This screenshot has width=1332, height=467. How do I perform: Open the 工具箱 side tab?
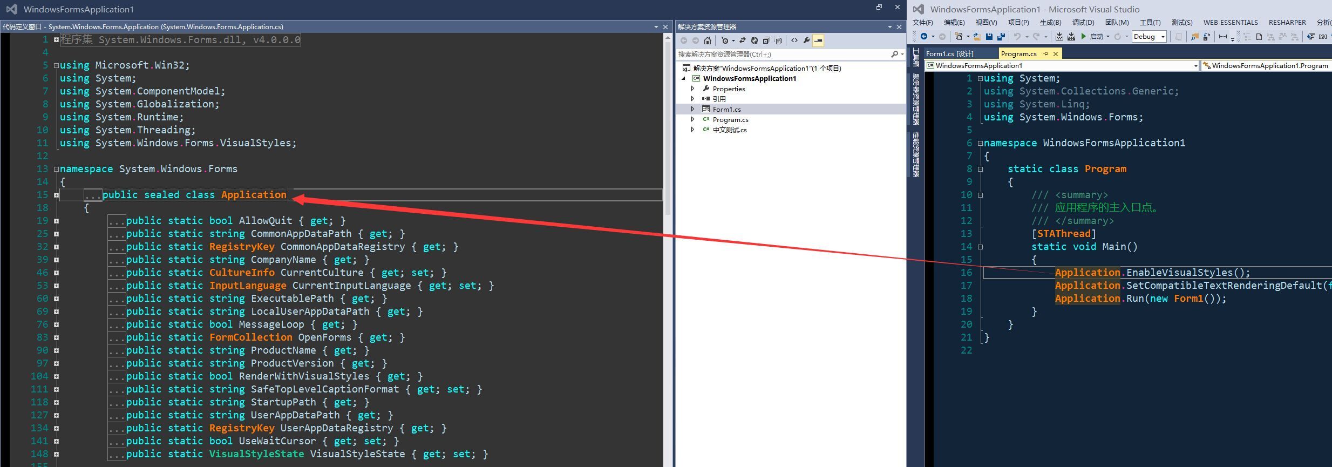pos(916,57)
